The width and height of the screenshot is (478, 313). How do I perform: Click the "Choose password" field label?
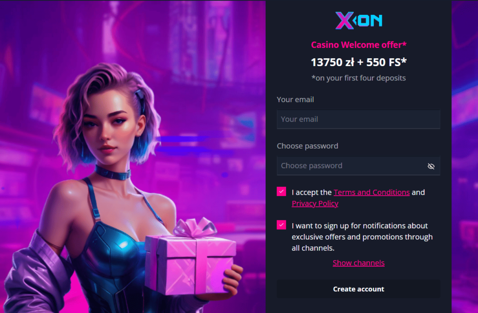point(307,146)
